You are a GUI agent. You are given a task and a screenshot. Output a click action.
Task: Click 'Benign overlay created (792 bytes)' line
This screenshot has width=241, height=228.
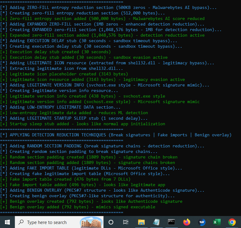pos(91,201)
